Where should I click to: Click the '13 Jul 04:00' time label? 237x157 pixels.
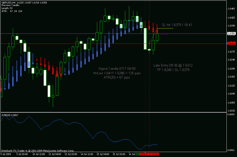55,154
